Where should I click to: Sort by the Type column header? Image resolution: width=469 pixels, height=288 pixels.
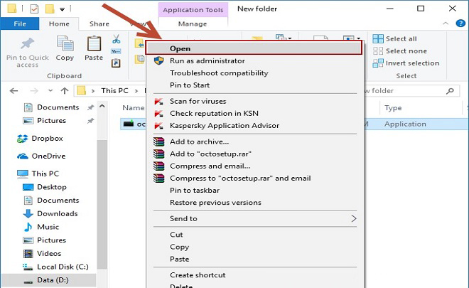click(x=393, y=108)
